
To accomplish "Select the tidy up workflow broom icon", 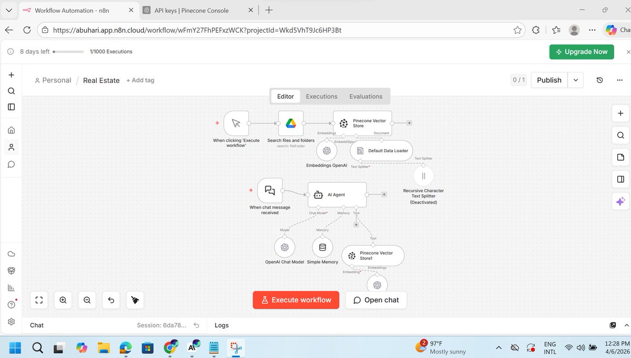I will click(x=135, y=300).
